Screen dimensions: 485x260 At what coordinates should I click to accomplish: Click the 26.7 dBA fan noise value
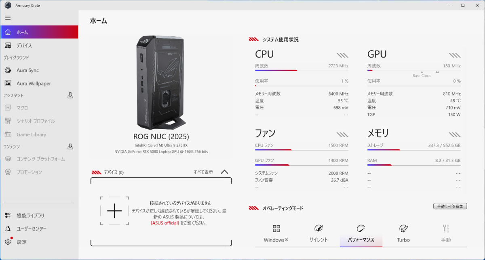339,180
